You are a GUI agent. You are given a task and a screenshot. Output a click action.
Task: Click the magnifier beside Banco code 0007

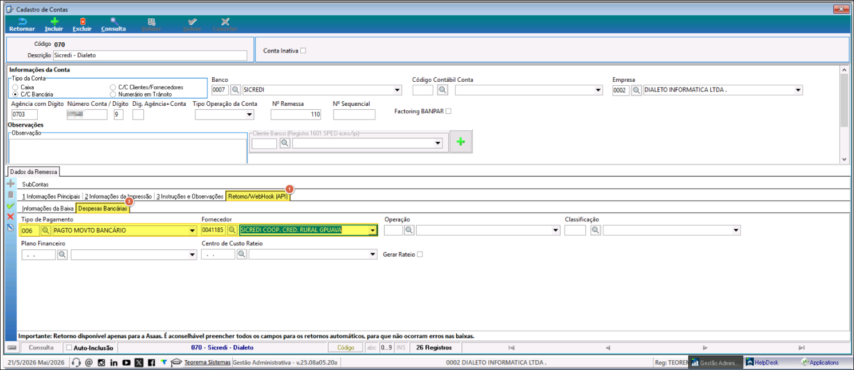click(x=236, y=90)
